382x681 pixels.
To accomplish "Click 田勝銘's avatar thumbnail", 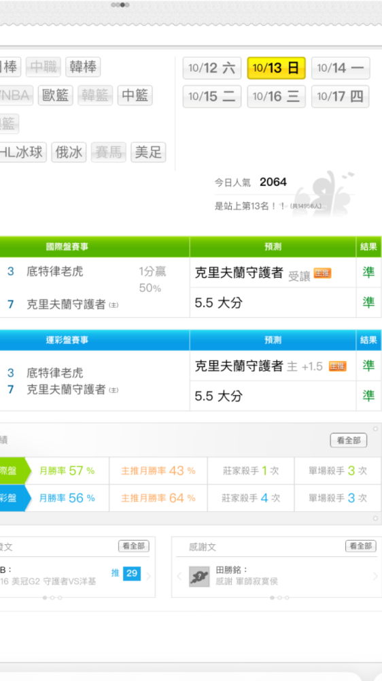I will point(199,577).
